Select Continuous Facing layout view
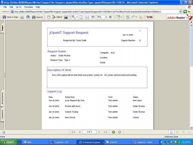The image size is (193, 145). coord(183,132)
